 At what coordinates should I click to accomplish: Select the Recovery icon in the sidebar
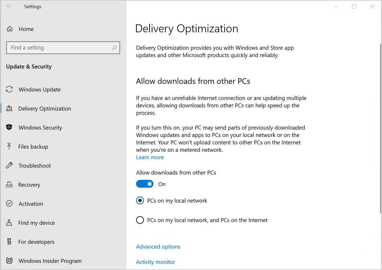(9, 185)
